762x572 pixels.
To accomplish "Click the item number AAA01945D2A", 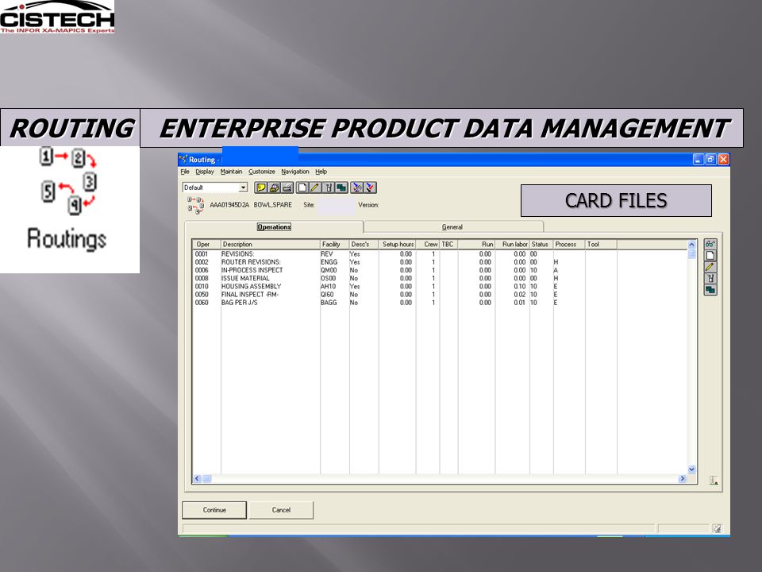I will click(x=229, y=205).
